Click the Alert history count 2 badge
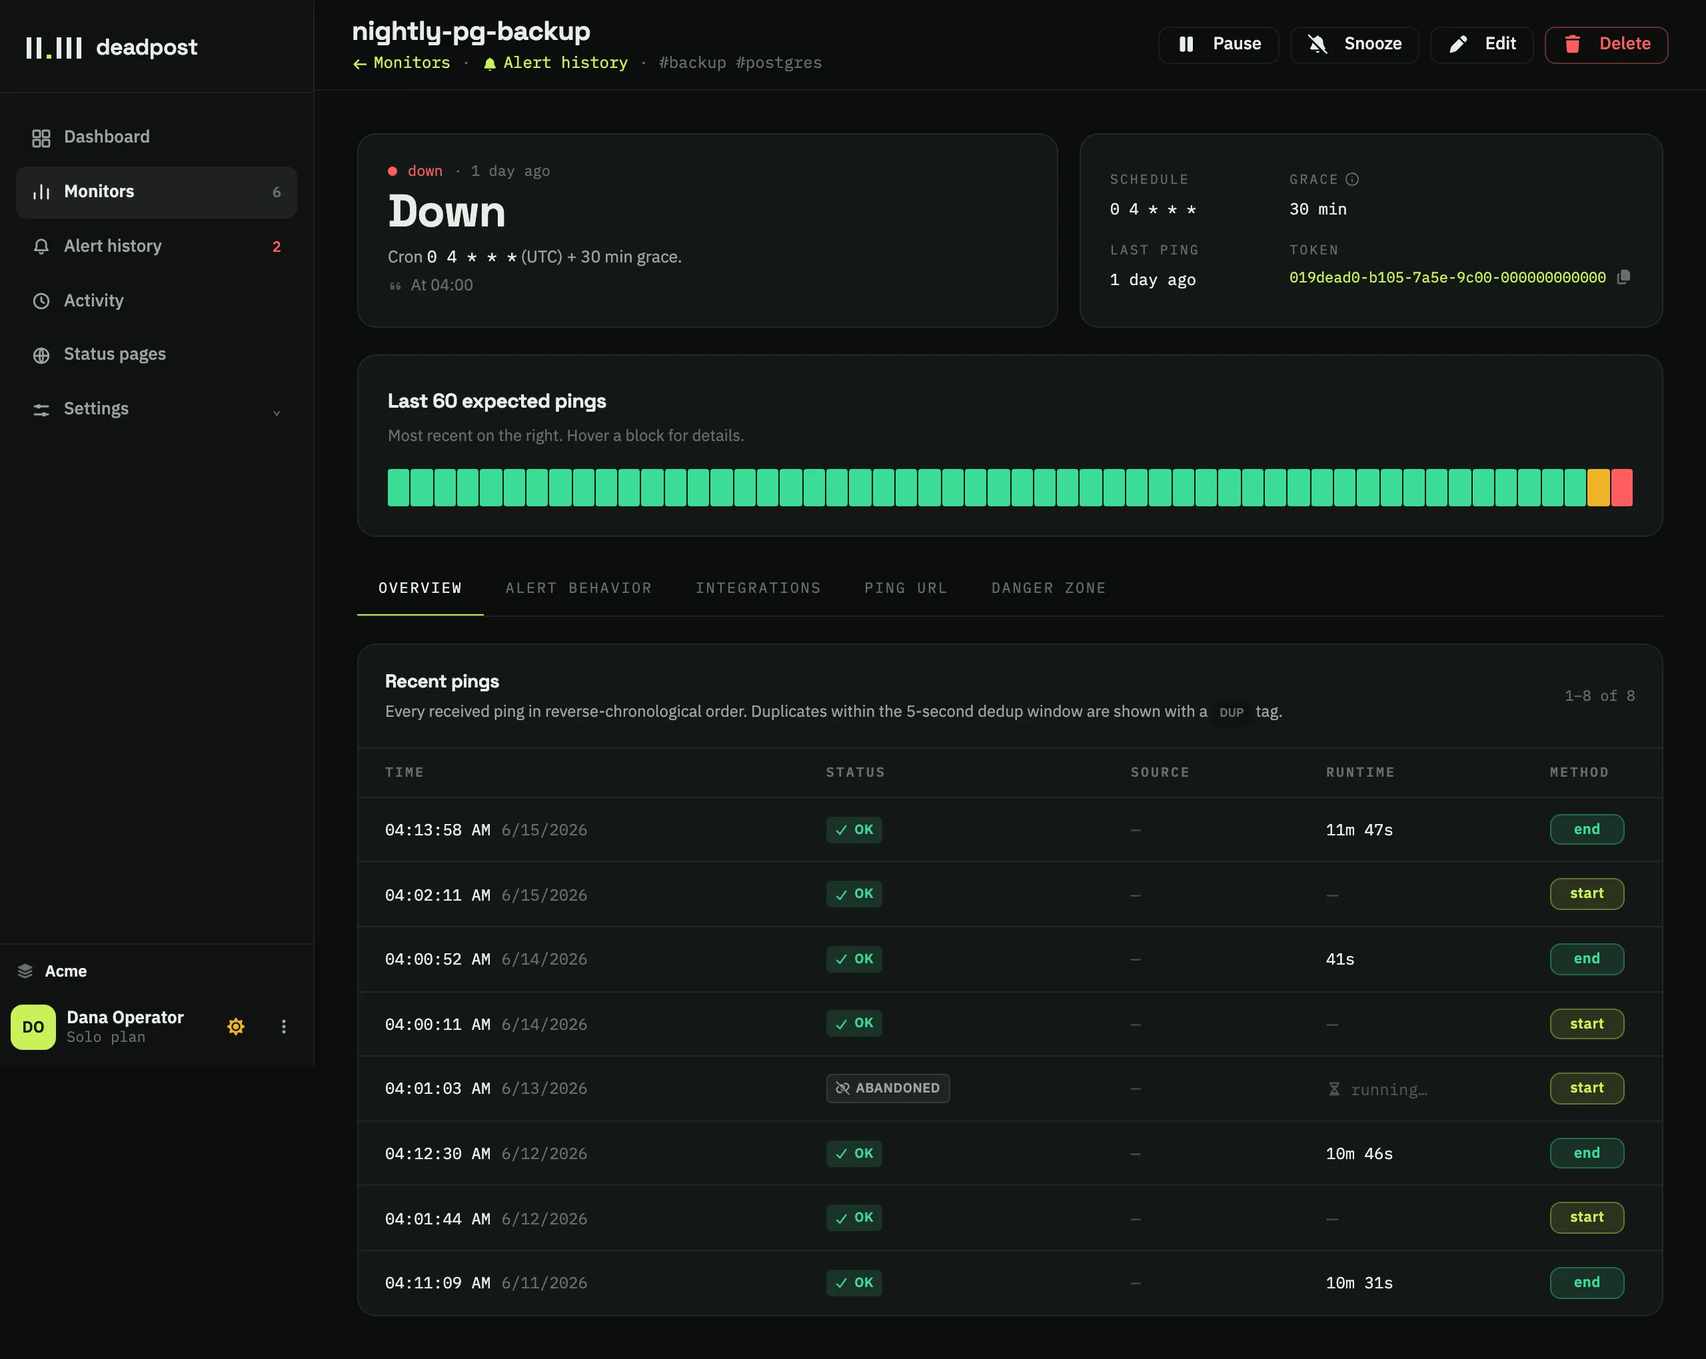 (276, 246)
